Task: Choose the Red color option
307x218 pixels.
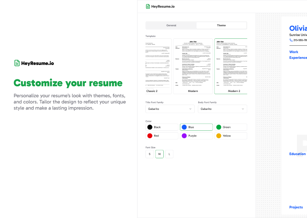Action: point(162,136)
